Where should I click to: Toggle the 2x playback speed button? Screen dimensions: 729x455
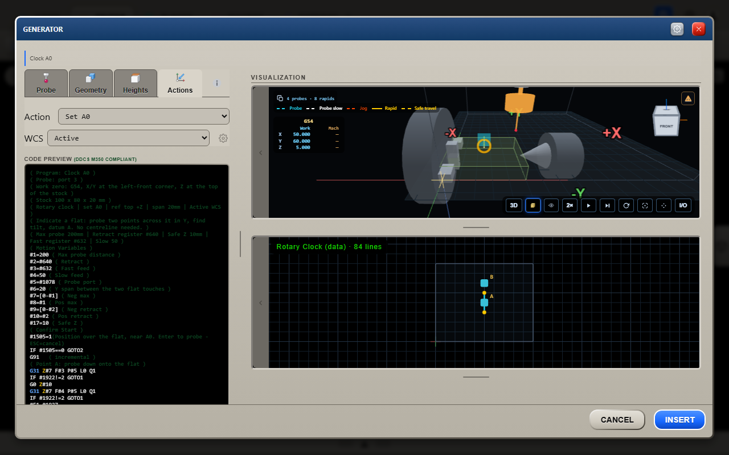point(570,205)
